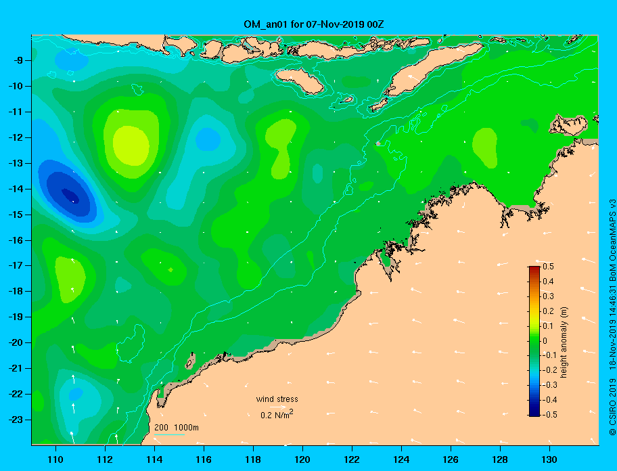This screenshot has height=471, width=617.
Task: Click longitude label 116 on x-axis
Action: (204, 459)
